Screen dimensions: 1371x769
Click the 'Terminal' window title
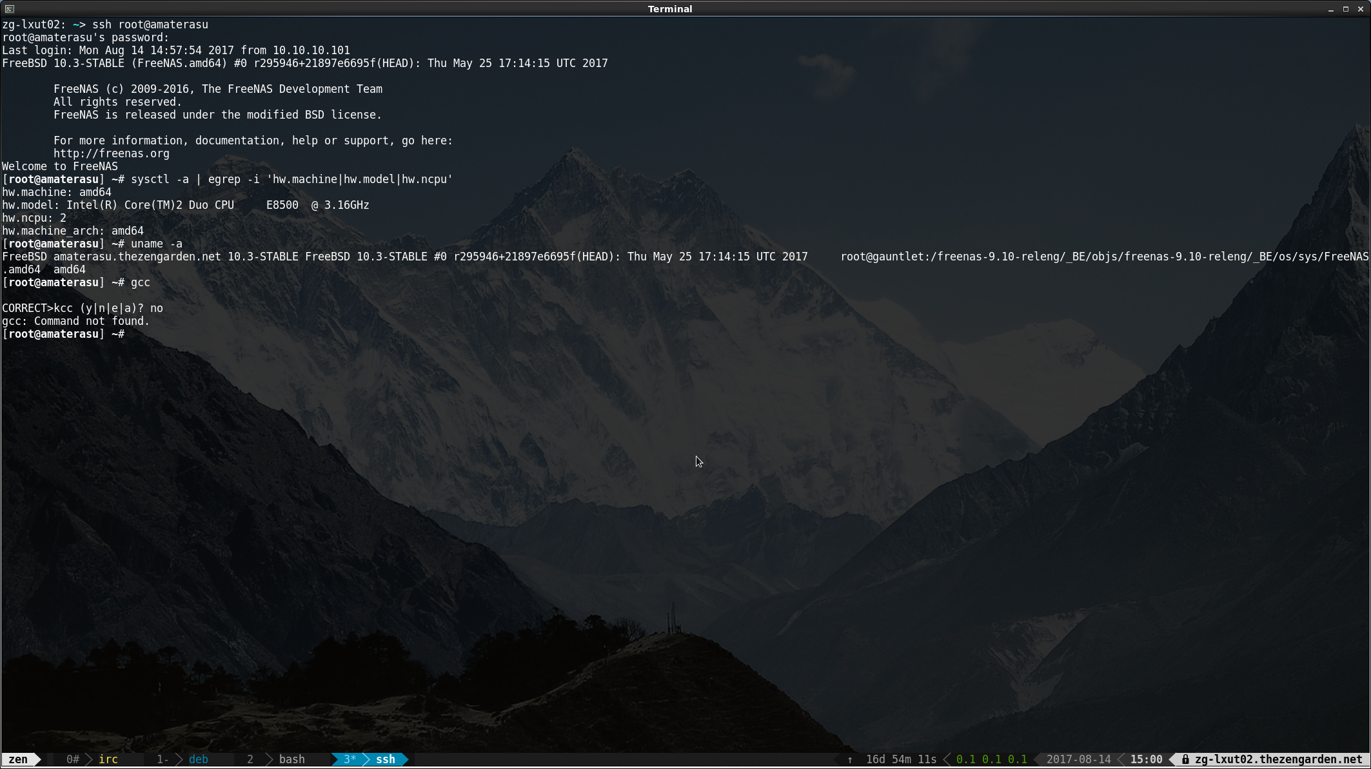[x=670, y=9]
